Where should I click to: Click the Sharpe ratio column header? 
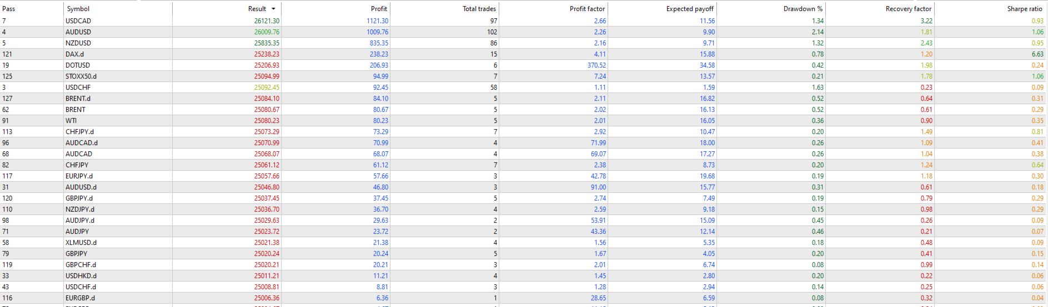[1024, 9]
